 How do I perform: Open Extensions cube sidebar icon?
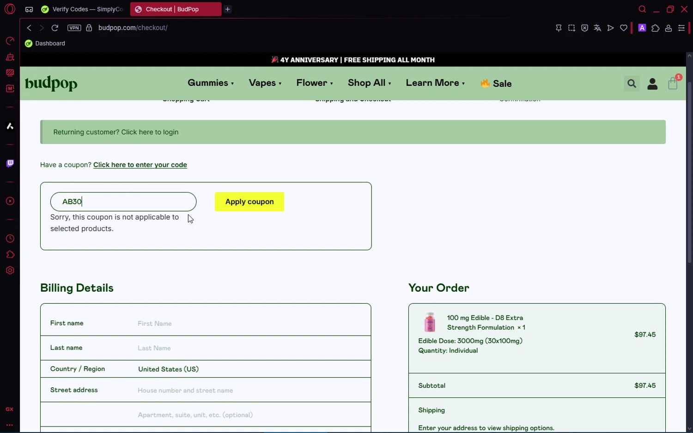pos(10,254)
